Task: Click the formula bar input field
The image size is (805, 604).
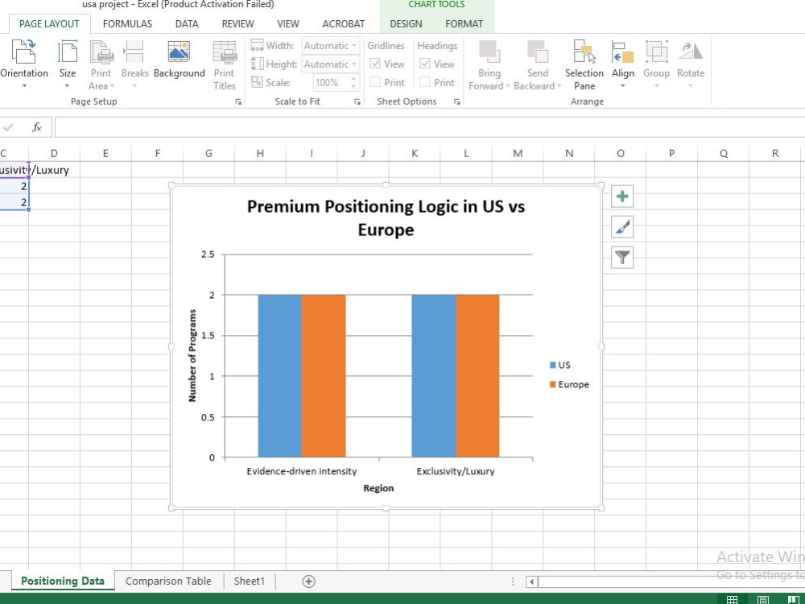Action: 429,127
